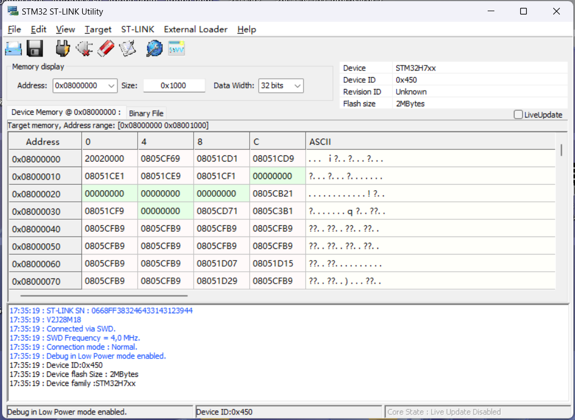The height and width of the screenshot is (420, 575).
Task: Click log line 'Connected via SWD.'
Action: tap(62, 329)
